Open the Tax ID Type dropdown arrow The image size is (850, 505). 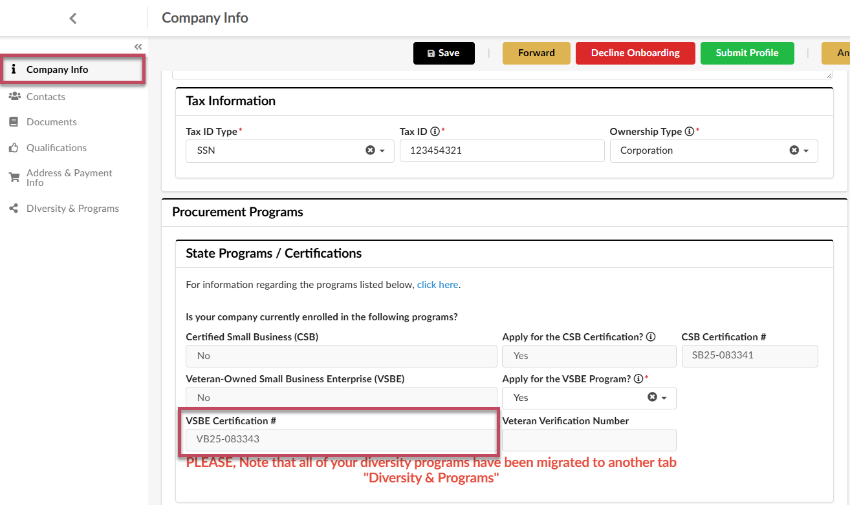[x=382, y=150]
